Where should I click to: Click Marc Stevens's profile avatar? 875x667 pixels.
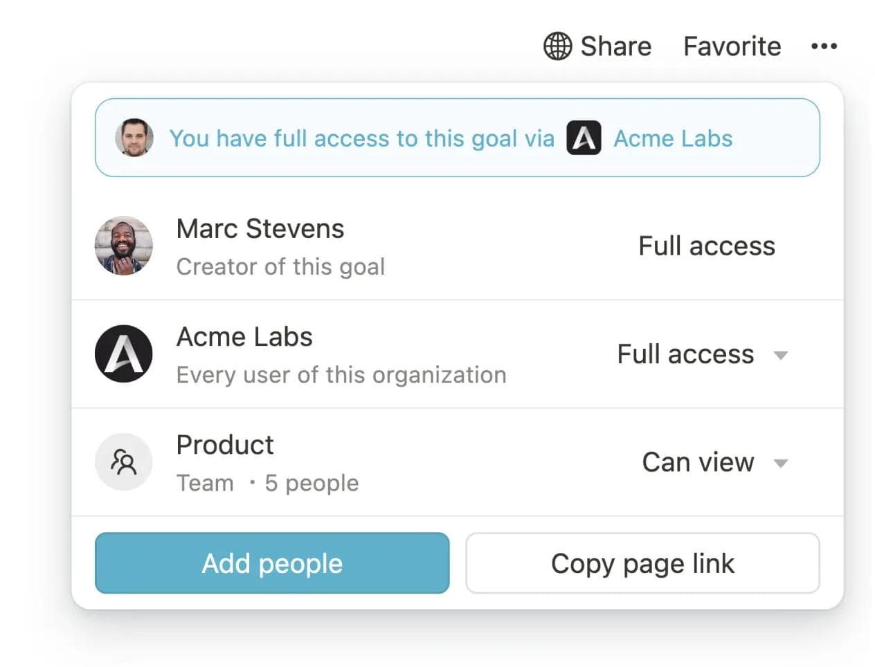tap(123, 246)
